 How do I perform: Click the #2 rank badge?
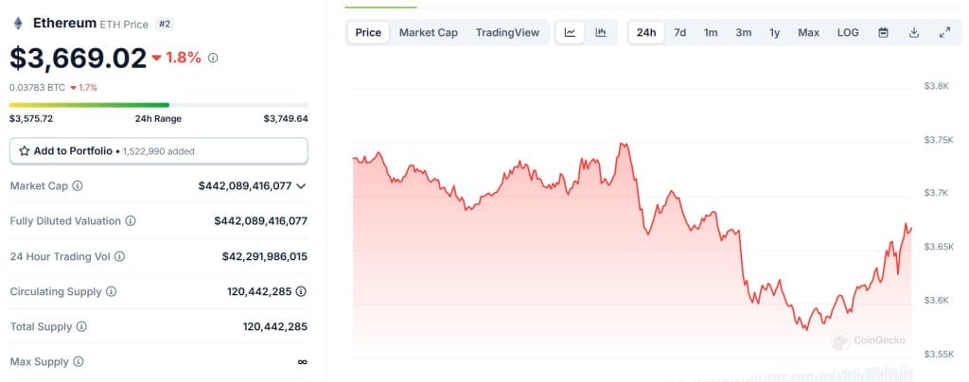coord(165,24)
